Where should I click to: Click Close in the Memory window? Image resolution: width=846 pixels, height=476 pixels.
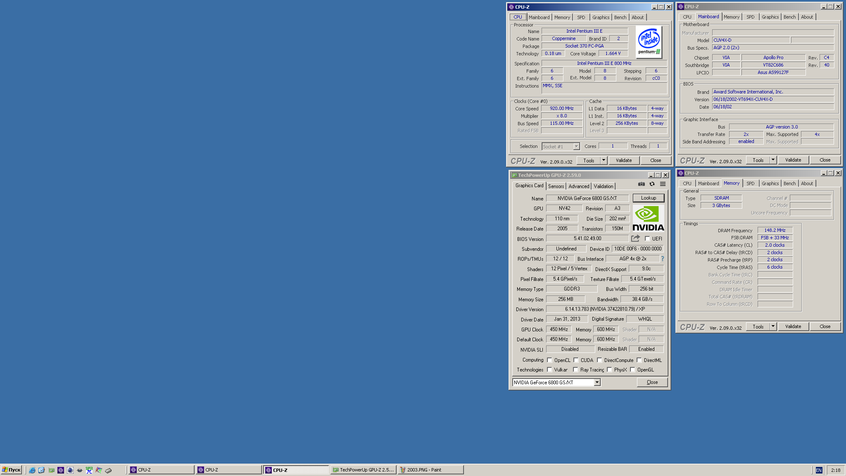(x=825, y=326)
